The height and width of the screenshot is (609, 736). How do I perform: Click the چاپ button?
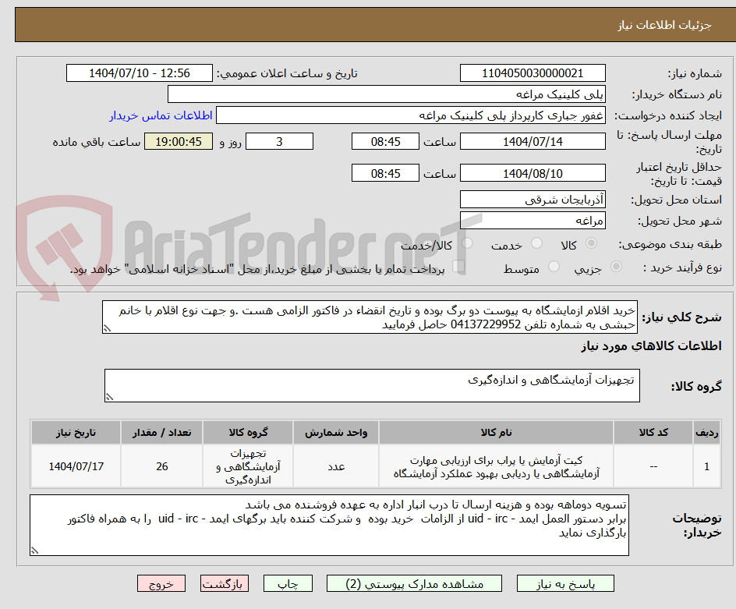pos(287,583)
